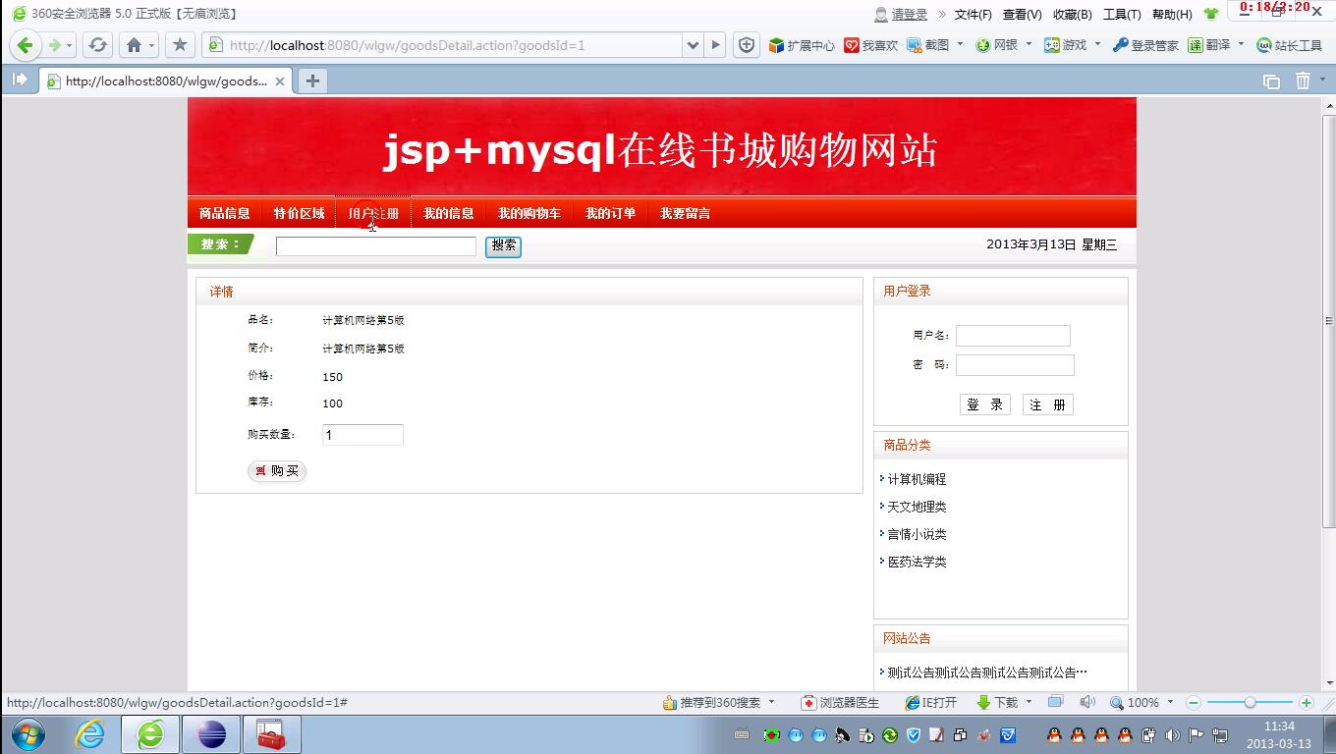Click in the site search text box
Viewport: 1336px width, 754px height.
376,246
